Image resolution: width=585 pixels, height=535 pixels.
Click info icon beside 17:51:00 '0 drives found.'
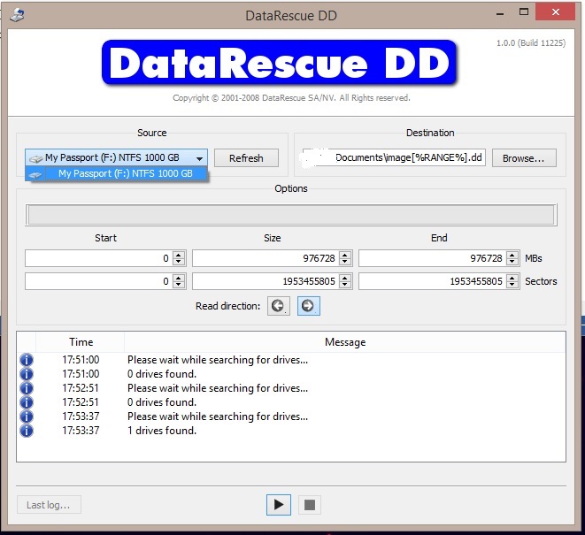(27, 374)
